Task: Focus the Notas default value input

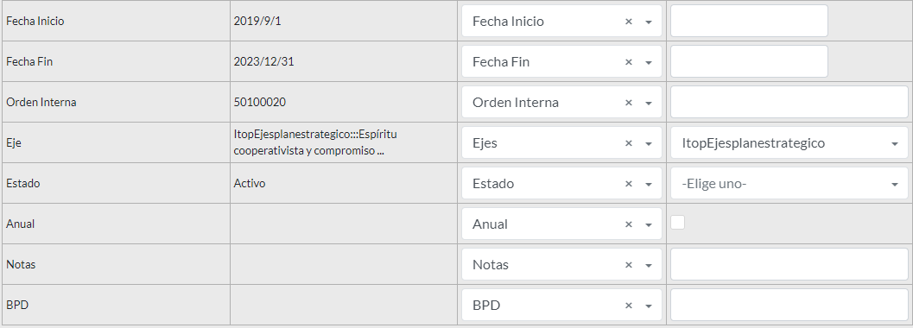Action: pos(789,265)
